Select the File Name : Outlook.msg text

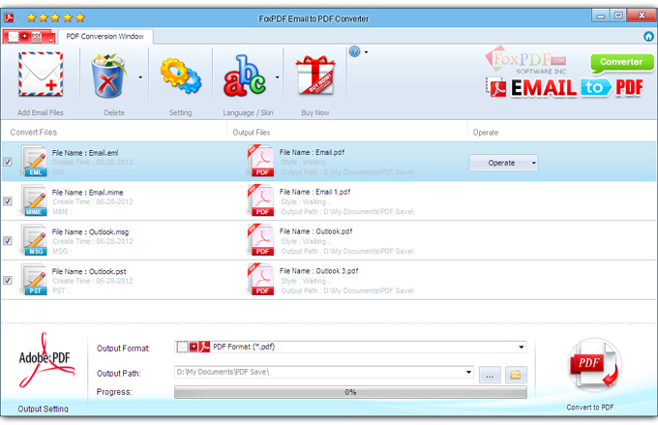pos(90,231)
